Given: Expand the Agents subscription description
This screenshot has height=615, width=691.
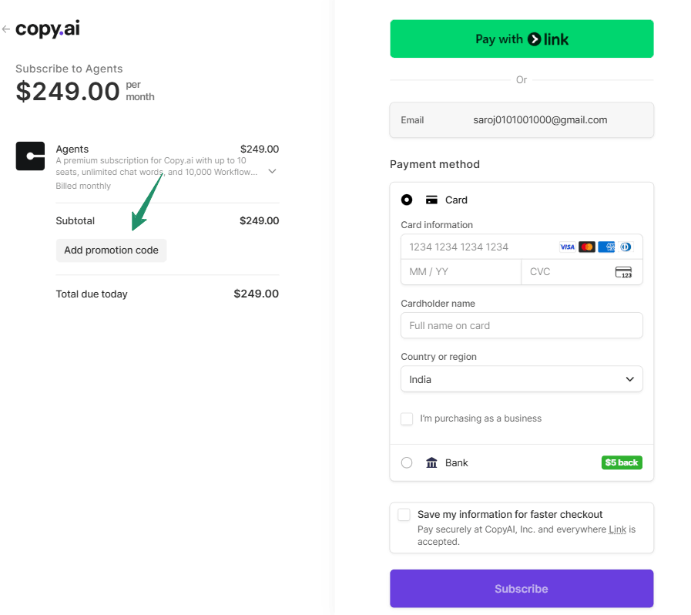Looking at the screenshot, I should (272, 171).
